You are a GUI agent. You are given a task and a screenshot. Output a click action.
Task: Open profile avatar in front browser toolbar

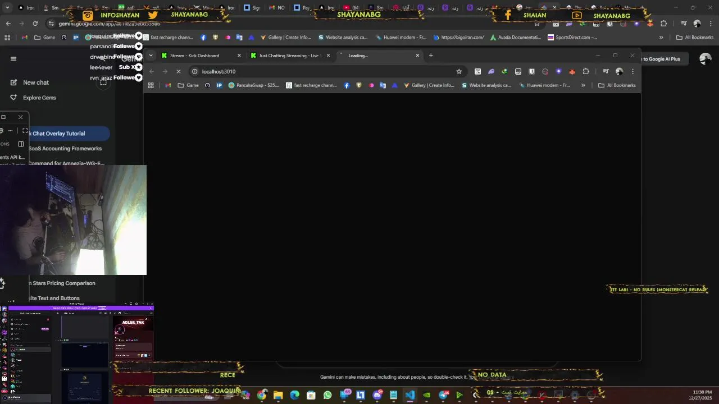tap(619, 71)
